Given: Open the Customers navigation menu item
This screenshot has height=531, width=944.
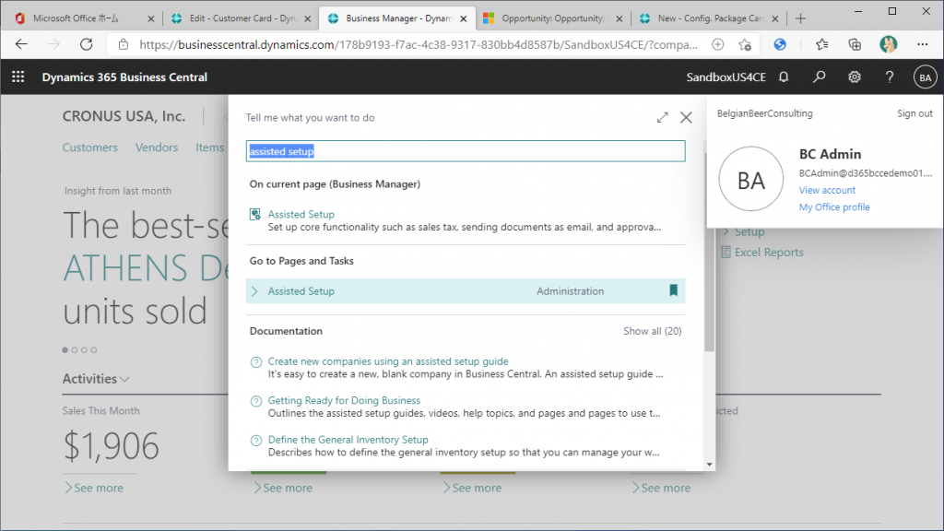Looking at the screenshot, I should pyautogui.click(x=90, y=147).
